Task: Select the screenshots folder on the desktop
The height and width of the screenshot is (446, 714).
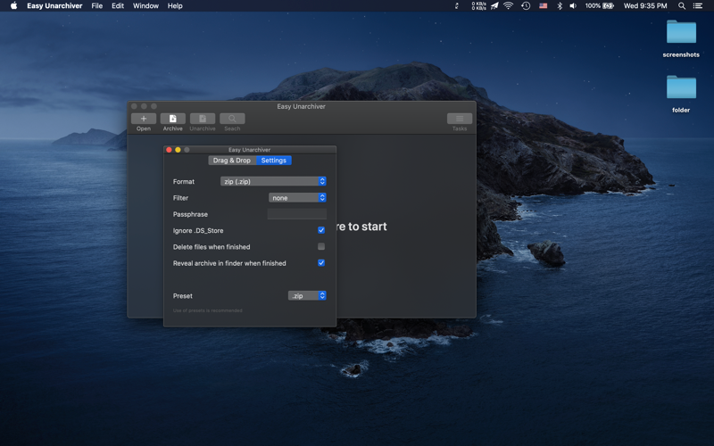Action: coord(681,33)
